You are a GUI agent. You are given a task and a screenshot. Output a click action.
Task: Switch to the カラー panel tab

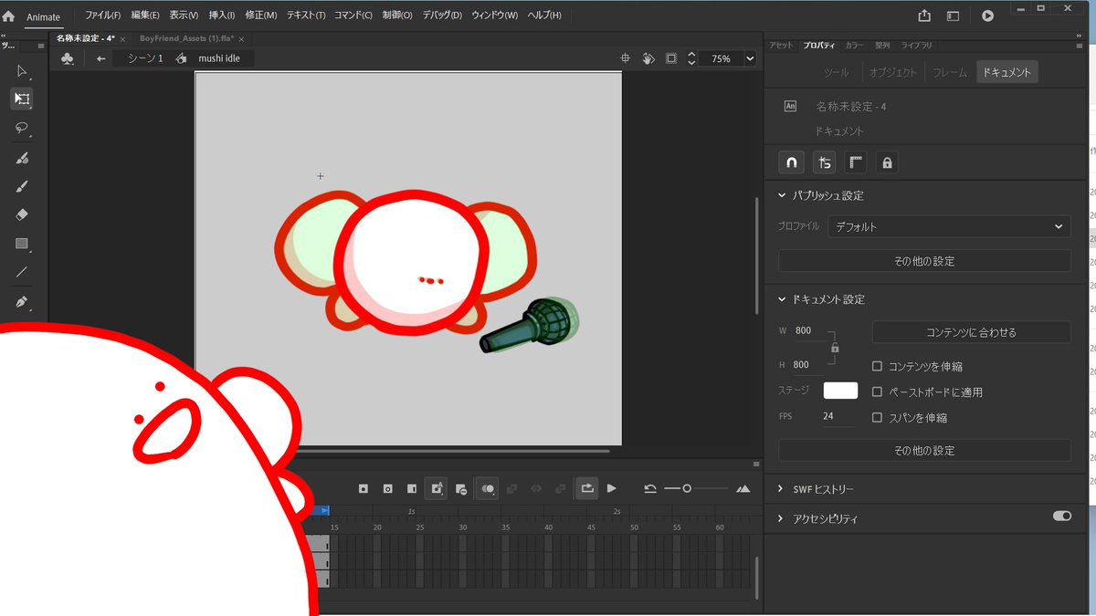pyautogui.click(x=854, y=46)
